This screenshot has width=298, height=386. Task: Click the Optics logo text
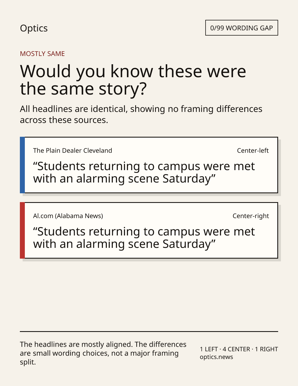point(34,28)
